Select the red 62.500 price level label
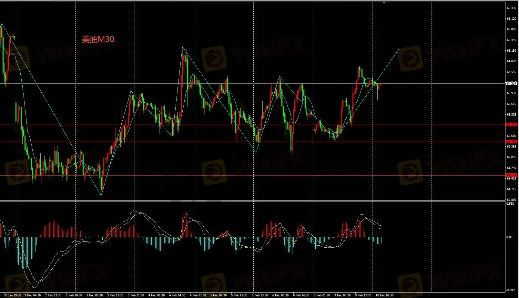 (512, 142)
